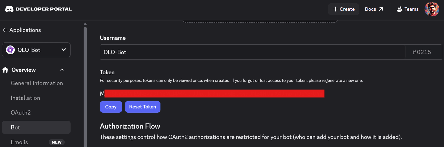Open the user profile avatar
Screen dimensions: 444x147
432,9
